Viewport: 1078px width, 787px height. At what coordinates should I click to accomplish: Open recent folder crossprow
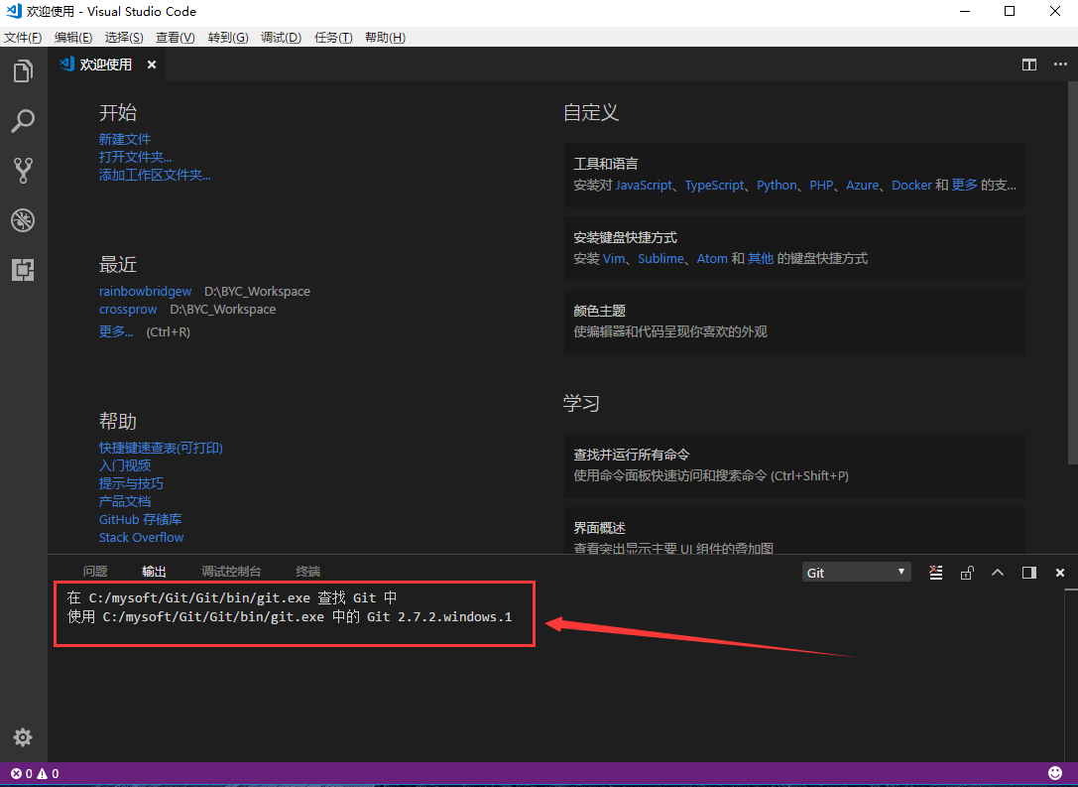click(128, 310)
